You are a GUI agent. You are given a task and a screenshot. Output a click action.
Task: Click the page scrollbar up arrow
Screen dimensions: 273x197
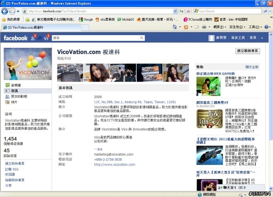coord(271,35)
